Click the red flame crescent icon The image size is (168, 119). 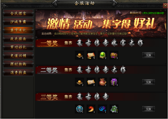(91, 109)
